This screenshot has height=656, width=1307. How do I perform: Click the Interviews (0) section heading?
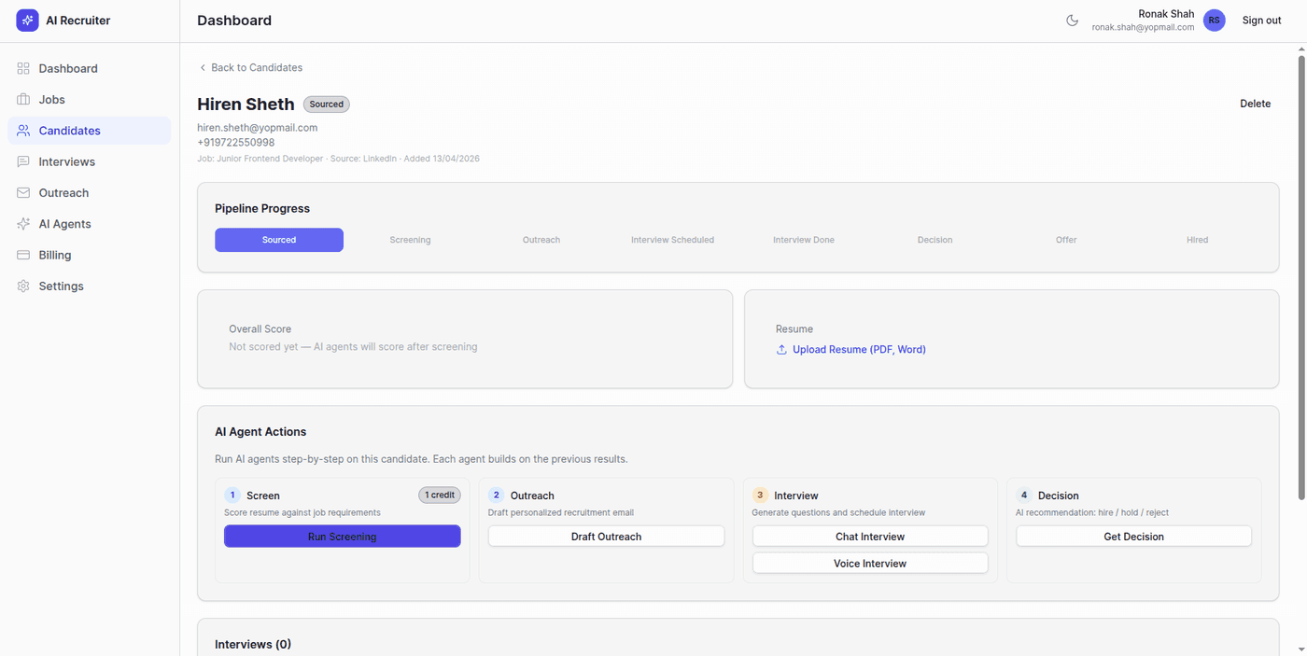(253, 645)
